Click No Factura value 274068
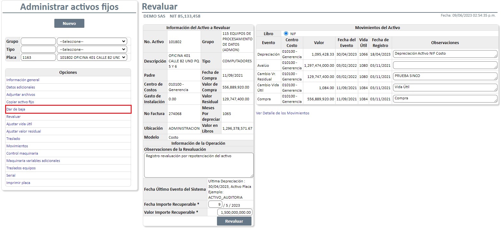 175,114
